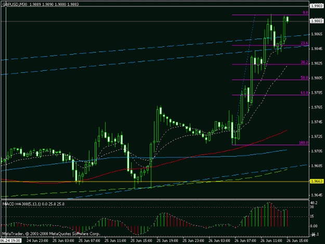Click the 26 Jun 11:00 time axis label
This screenshot has height=244, width=325.
tap(271, 241)
